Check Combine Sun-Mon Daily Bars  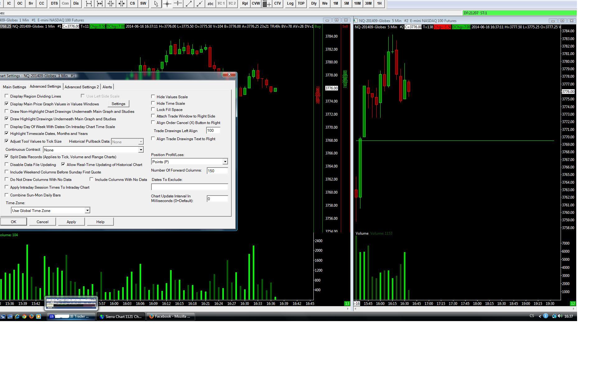7,195
